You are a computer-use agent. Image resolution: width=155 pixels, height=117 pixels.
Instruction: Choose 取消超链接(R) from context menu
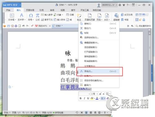(x=99, y=61)
